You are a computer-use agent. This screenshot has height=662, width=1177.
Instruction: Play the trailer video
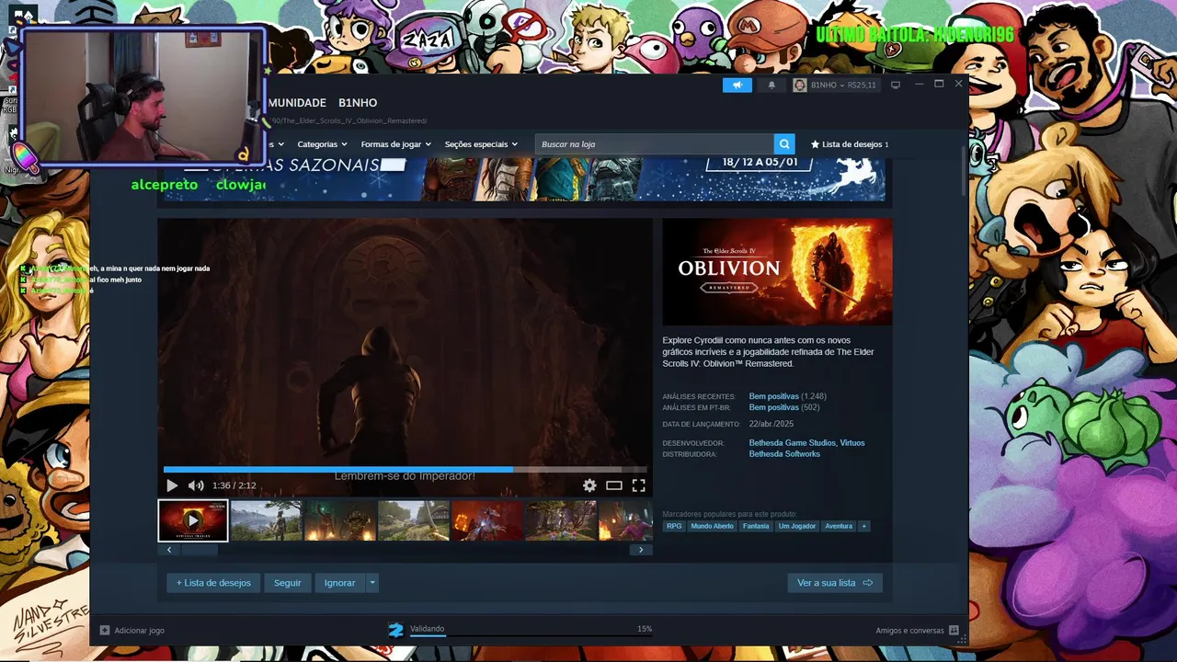coord(172,485)
